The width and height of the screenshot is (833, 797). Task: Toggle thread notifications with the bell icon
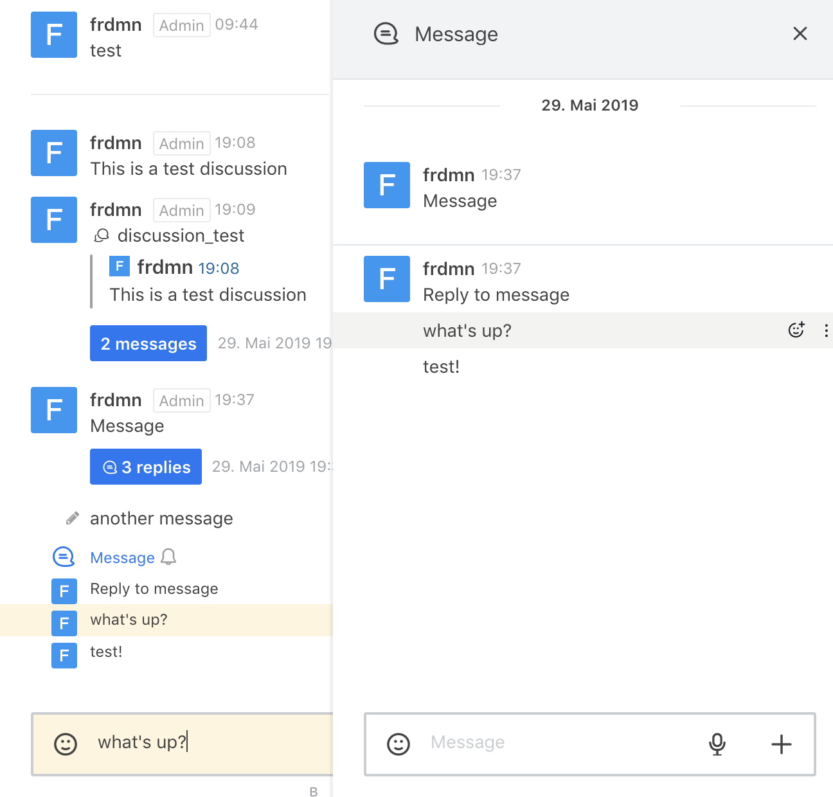(169, 557)
